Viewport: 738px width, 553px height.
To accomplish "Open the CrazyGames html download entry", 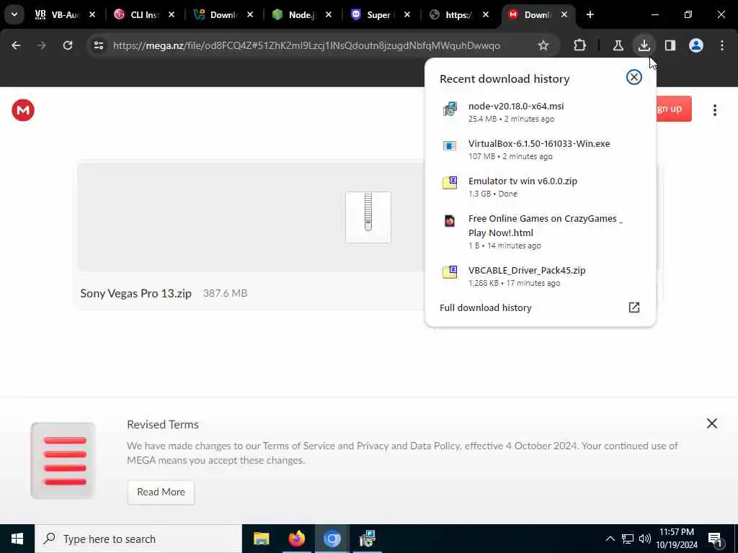I will 540,231.
